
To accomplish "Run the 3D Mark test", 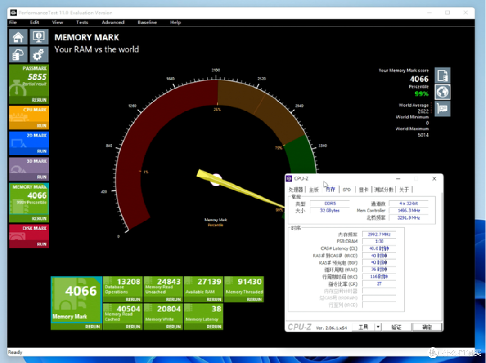I will point(41,177).
